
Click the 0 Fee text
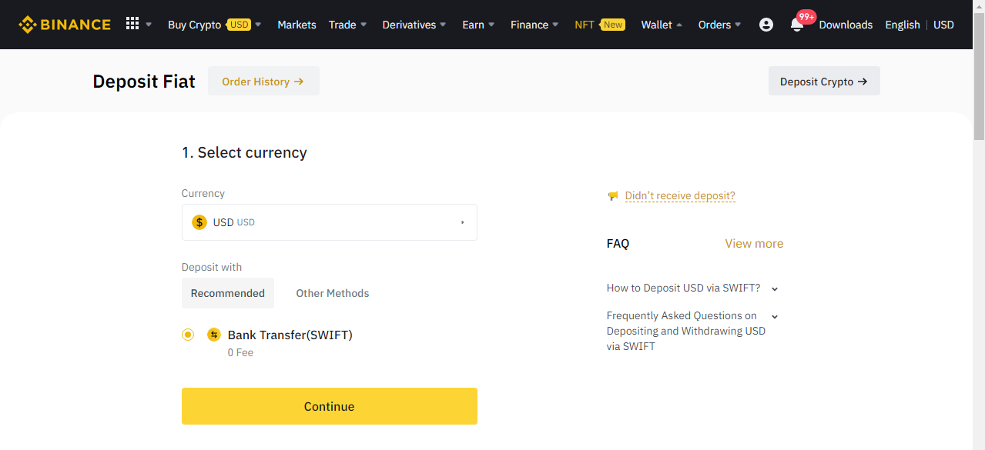(x=240, y=352)
